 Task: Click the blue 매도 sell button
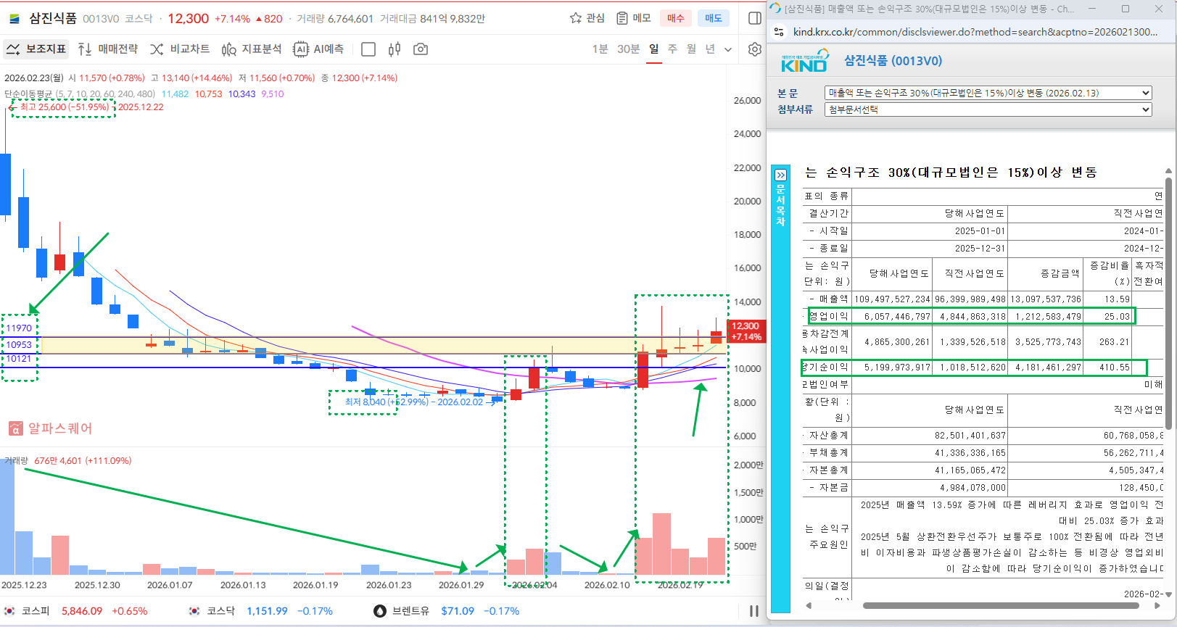point(714,18)
